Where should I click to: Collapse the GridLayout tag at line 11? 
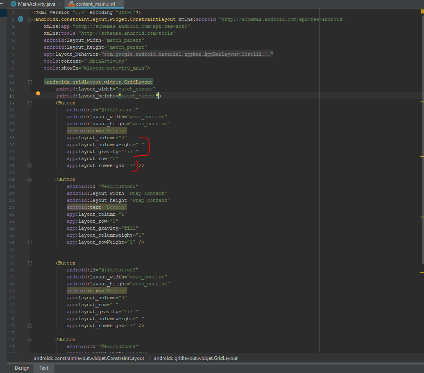pos(30,81)
